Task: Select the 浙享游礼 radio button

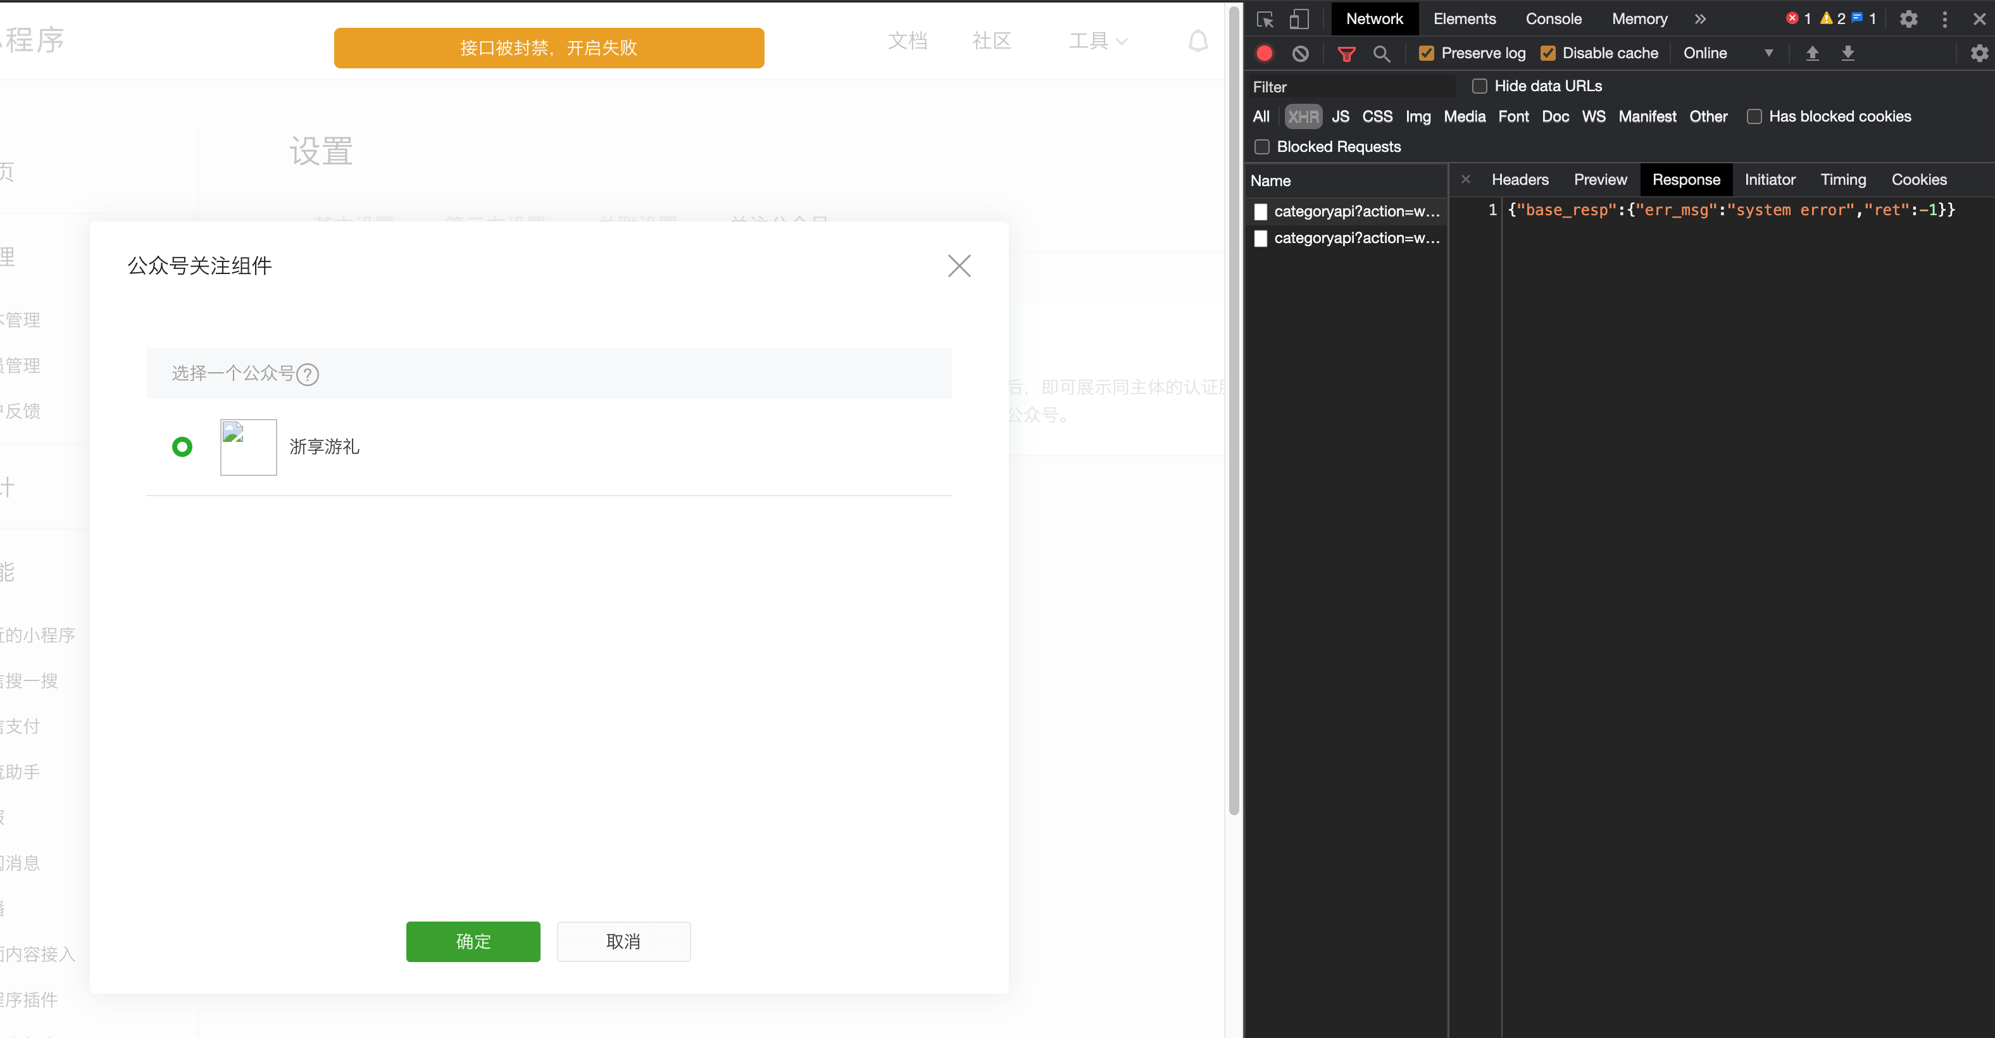Action: [182, 447]
